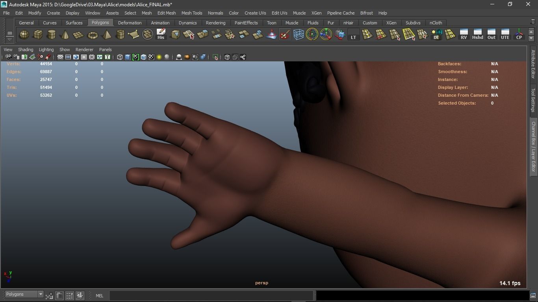Open the Renderer panel menu
The width and height of the screenshot is (538, 302).
84,50
